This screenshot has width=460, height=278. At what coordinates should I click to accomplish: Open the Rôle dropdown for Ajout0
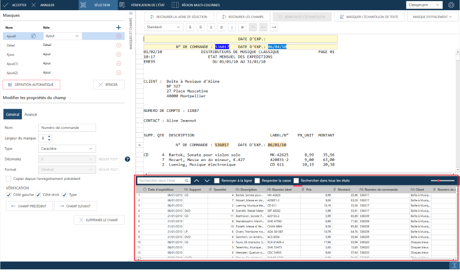click(x=62, y=36)
